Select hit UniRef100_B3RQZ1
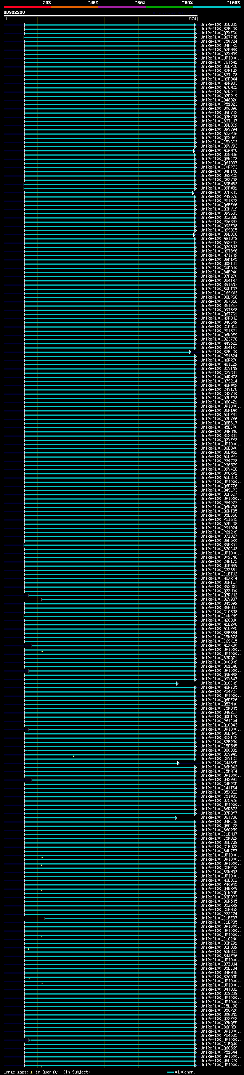244x1075 pixels. point(219,658)
